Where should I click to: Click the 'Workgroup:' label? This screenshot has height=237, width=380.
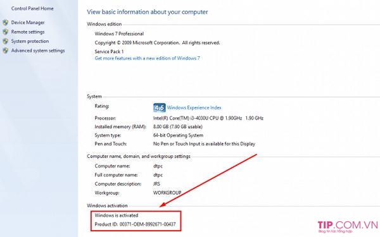(x=107, y=193)
